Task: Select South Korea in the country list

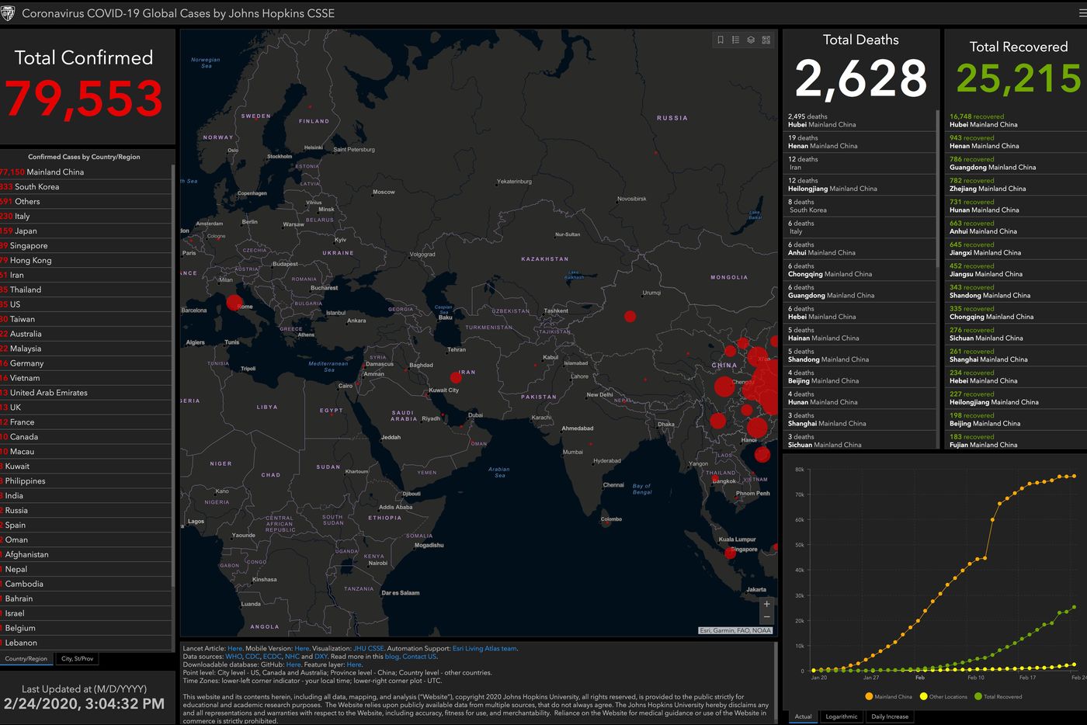Action: [36, 187]
